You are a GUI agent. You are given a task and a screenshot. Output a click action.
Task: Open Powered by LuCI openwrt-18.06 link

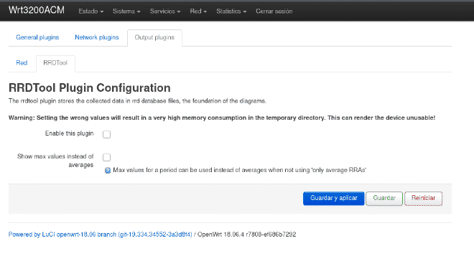pyautogui.click(x=100, y=234)
